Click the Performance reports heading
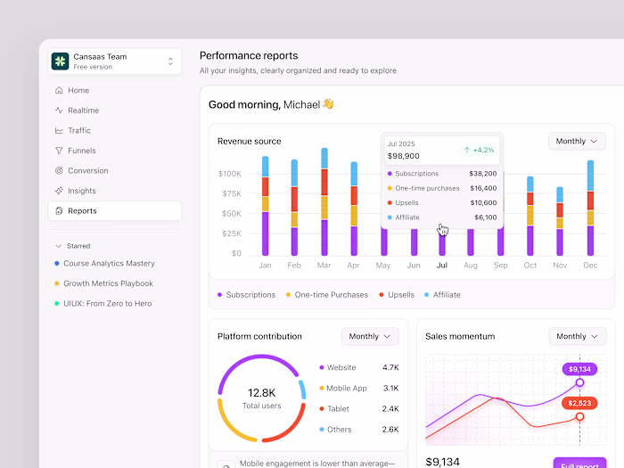The height and width of the screenshot is (468, 624). [249, 55]
